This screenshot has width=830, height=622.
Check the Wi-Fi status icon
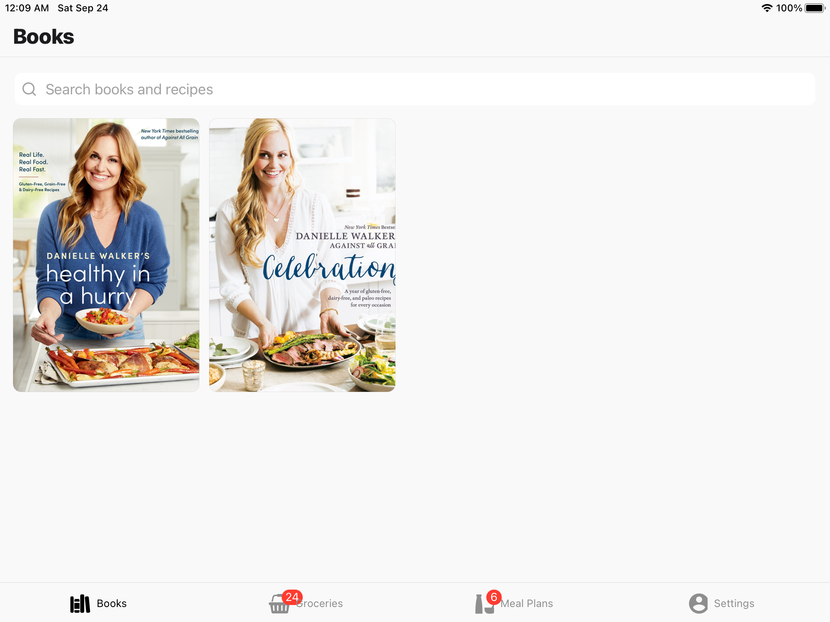[x=767, y=8]
